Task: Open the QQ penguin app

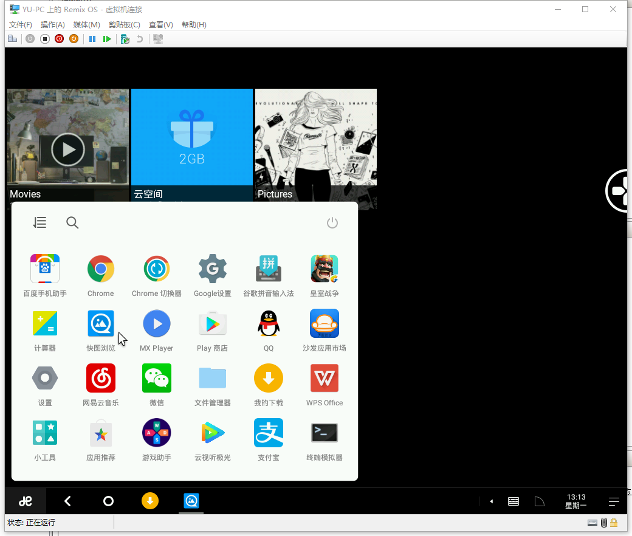Action: click(x=268, y=324)
